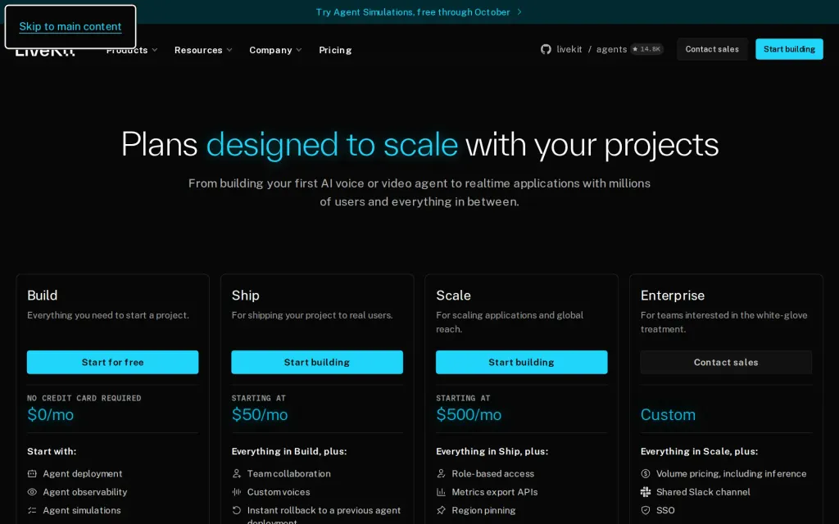Click Contact sales on Enterprise plan

pyautogui.click(x=726, y=362)
